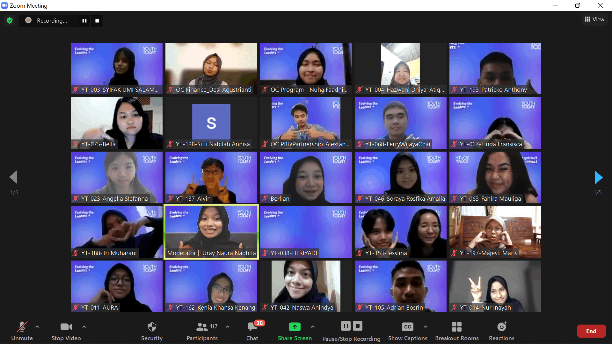
Task: Open the Security shield icon
Action: coord(152,327)
